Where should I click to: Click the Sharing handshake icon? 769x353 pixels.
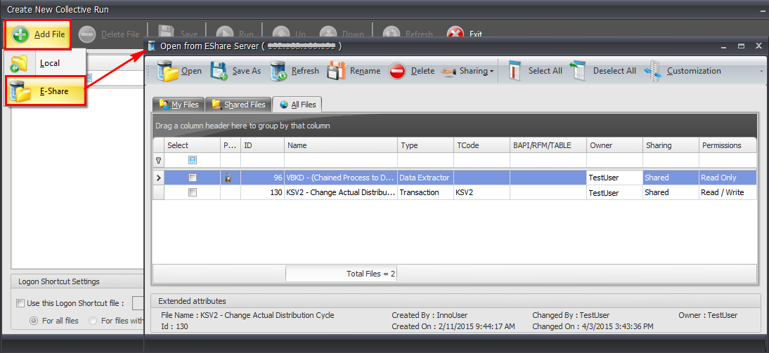coord(448,72)
